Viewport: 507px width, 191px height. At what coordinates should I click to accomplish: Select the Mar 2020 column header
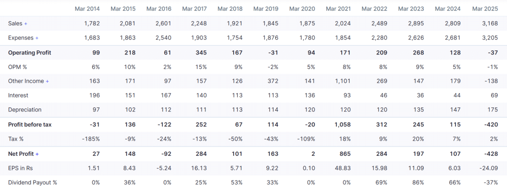click(x=303, y=9)
